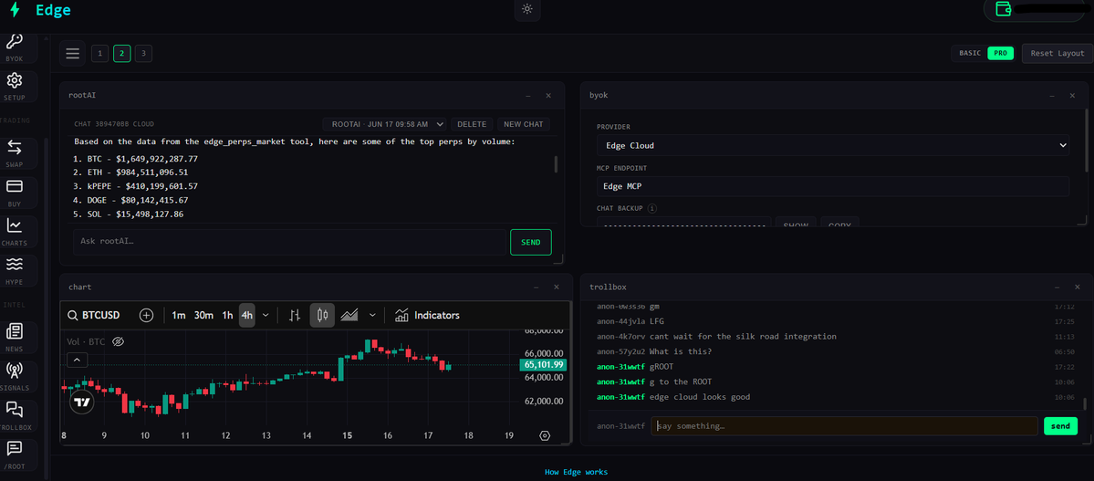This screenshot has width=1094, height=481.
Task: Select PRO mode
Action: point(1000,53)
